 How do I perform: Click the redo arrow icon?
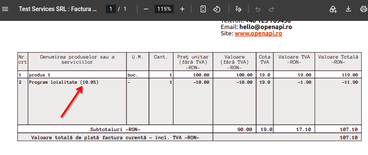pyautogui.click(x=272, y=9)
